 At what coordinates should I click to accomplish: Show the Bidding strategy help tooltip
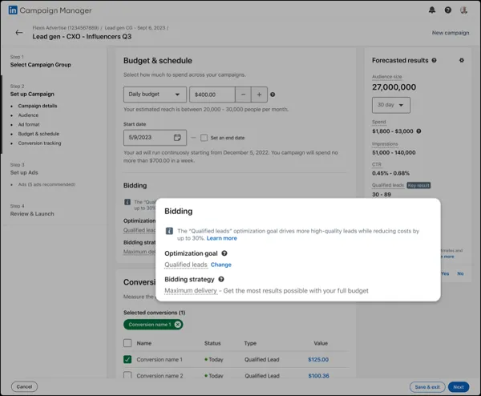tap(221, 280)
